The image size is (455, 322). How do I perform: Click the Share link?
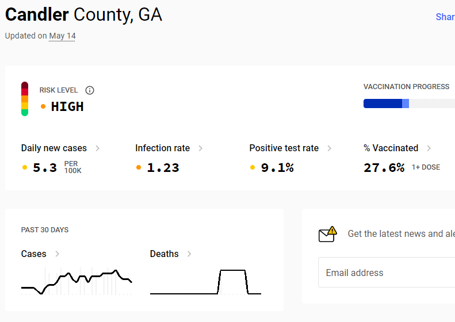click(445, 17)
